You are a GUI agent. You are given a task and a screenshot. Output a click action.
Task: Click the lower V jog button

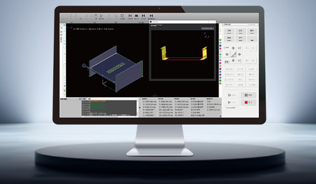click(x=240, y=60)
